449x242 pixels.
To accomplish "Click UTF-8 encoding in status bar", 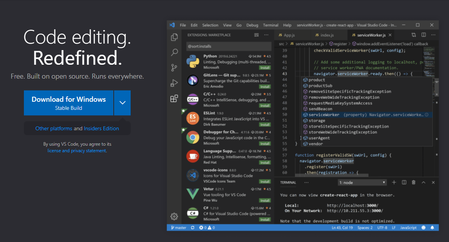I will [382, 228].
